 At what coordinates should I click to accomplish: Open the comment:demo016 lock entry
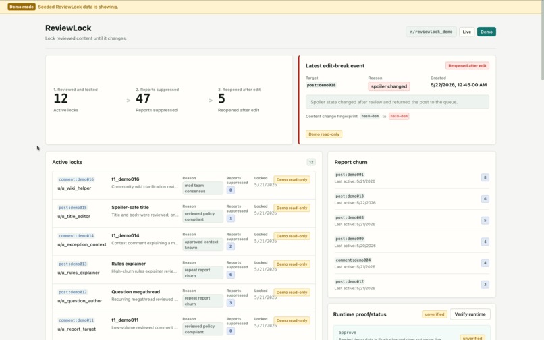tap(76, 179)
